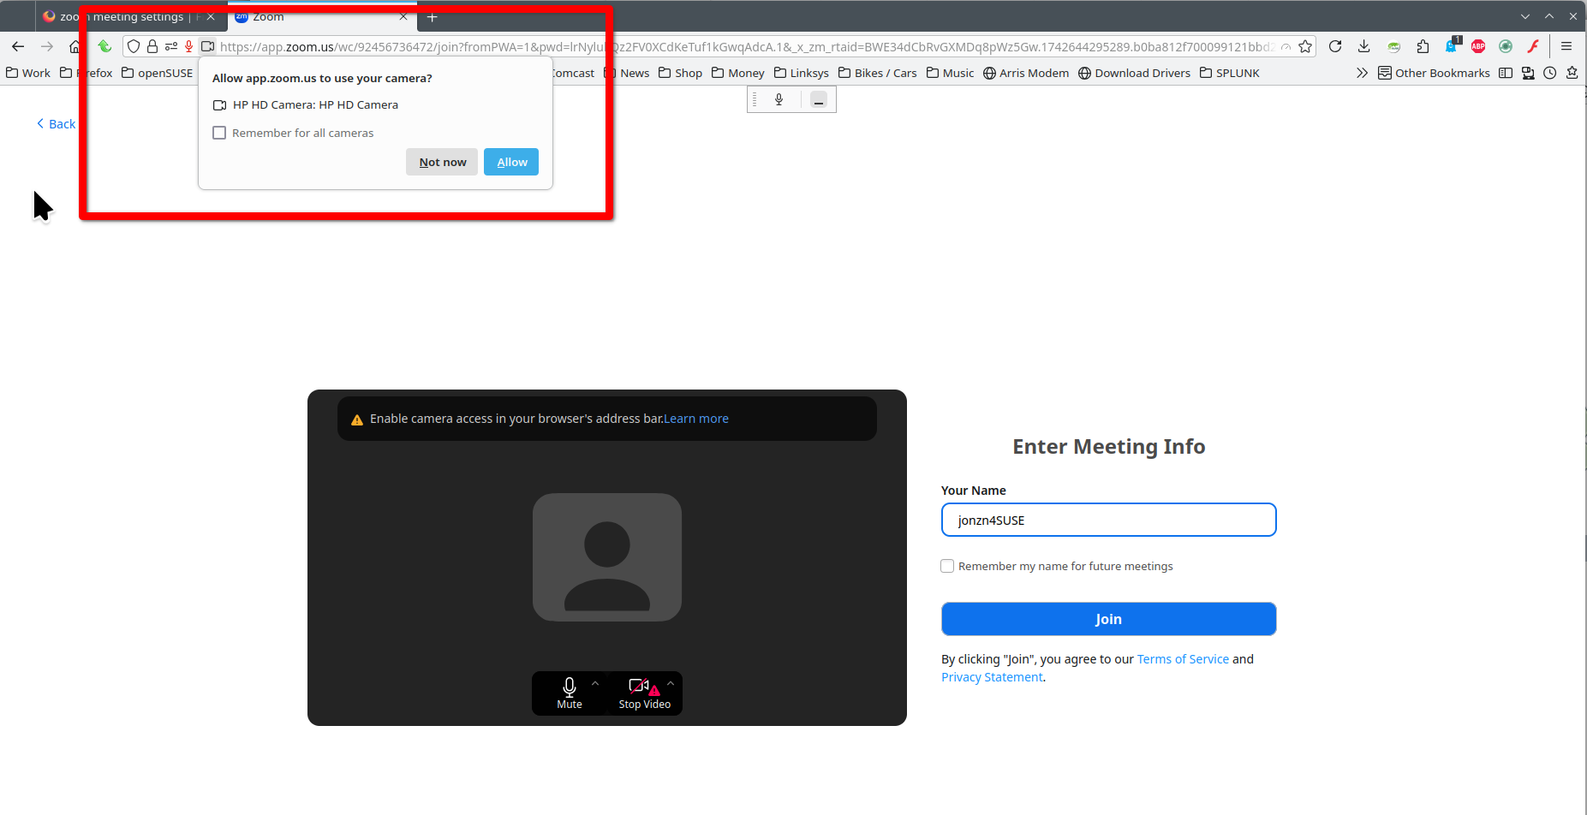
Task: Open the SPLUNK bookmarks folder
Action: [x=1230, y=73]
